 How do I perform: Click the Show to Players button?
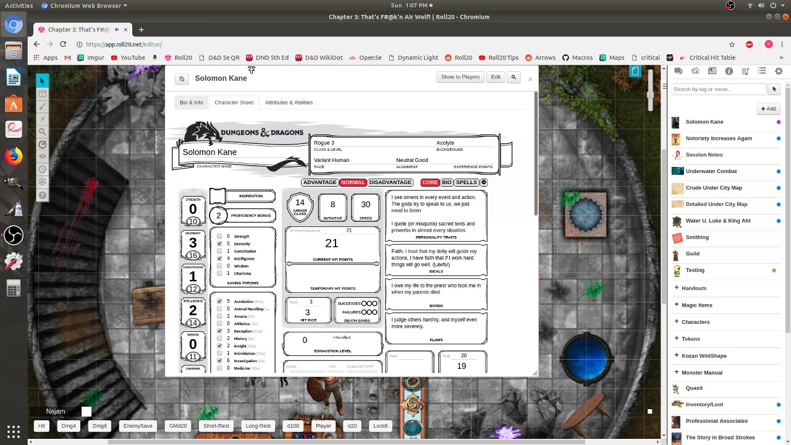(460, 77)
